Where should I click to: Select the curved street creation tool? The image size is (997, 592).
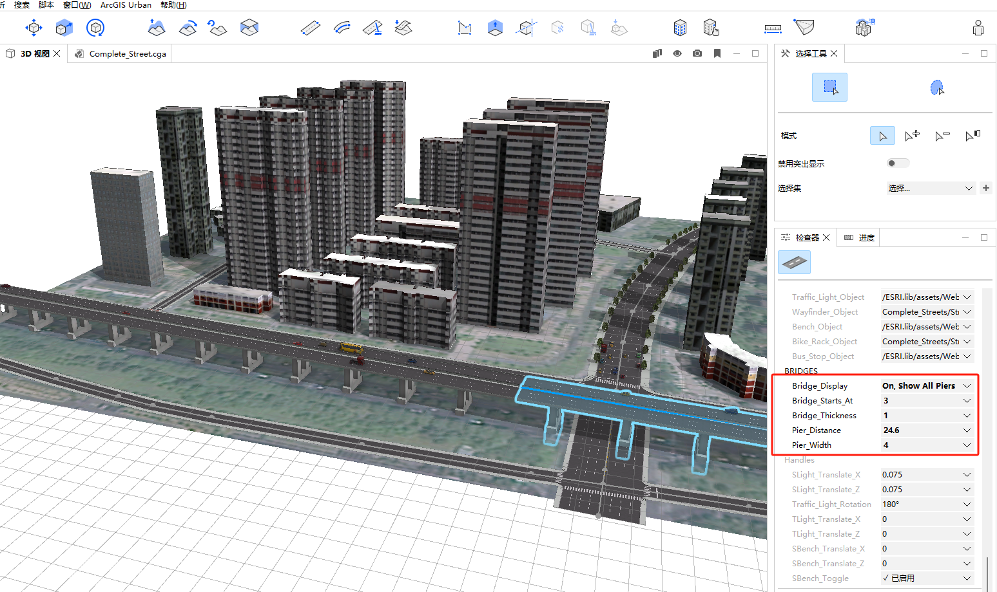coord(342,28)
